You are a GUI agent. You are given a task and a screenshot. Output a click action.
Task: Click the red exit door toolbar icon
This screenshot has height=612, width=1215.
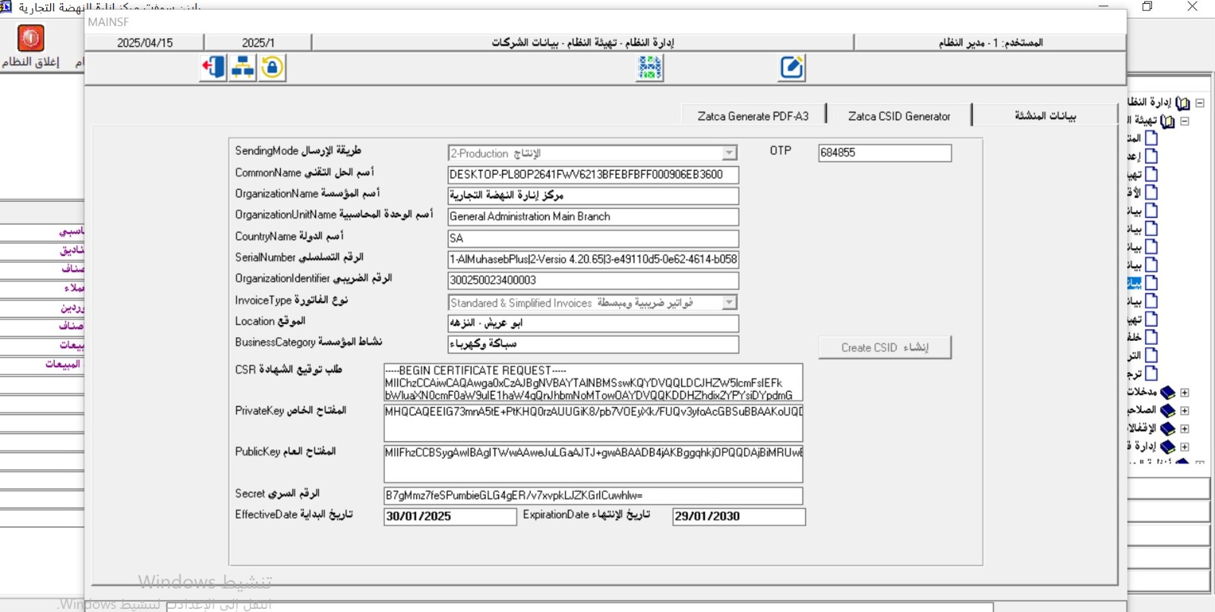[213, 68]
